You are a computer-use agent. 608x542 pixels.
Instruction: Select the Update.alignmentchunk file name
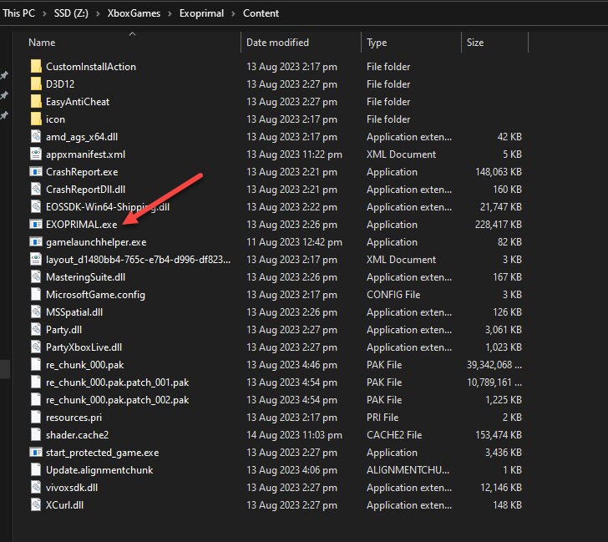pyautogui.click(x=99, y=470)
